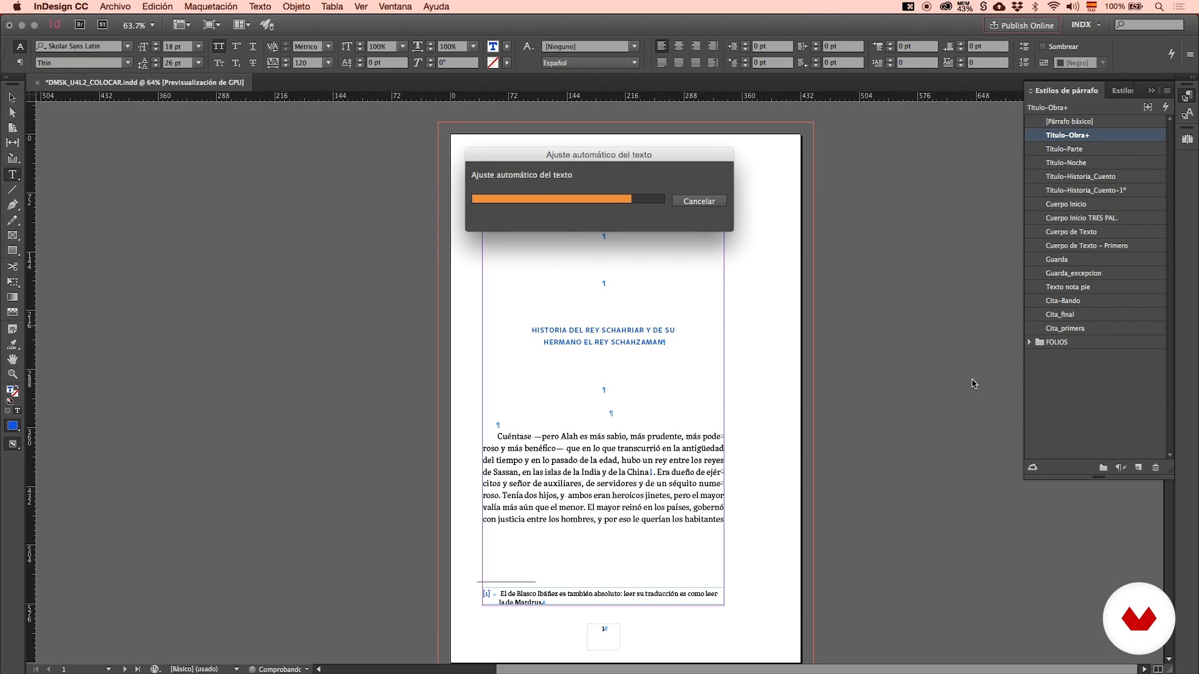
Task: Select the Zoom tool
Action: click(x=12, y=374)
